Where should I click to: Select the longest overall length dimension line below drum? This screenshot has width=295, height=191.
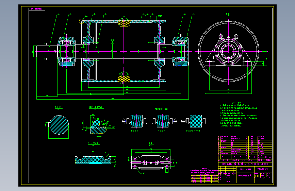tap(113, 99)
